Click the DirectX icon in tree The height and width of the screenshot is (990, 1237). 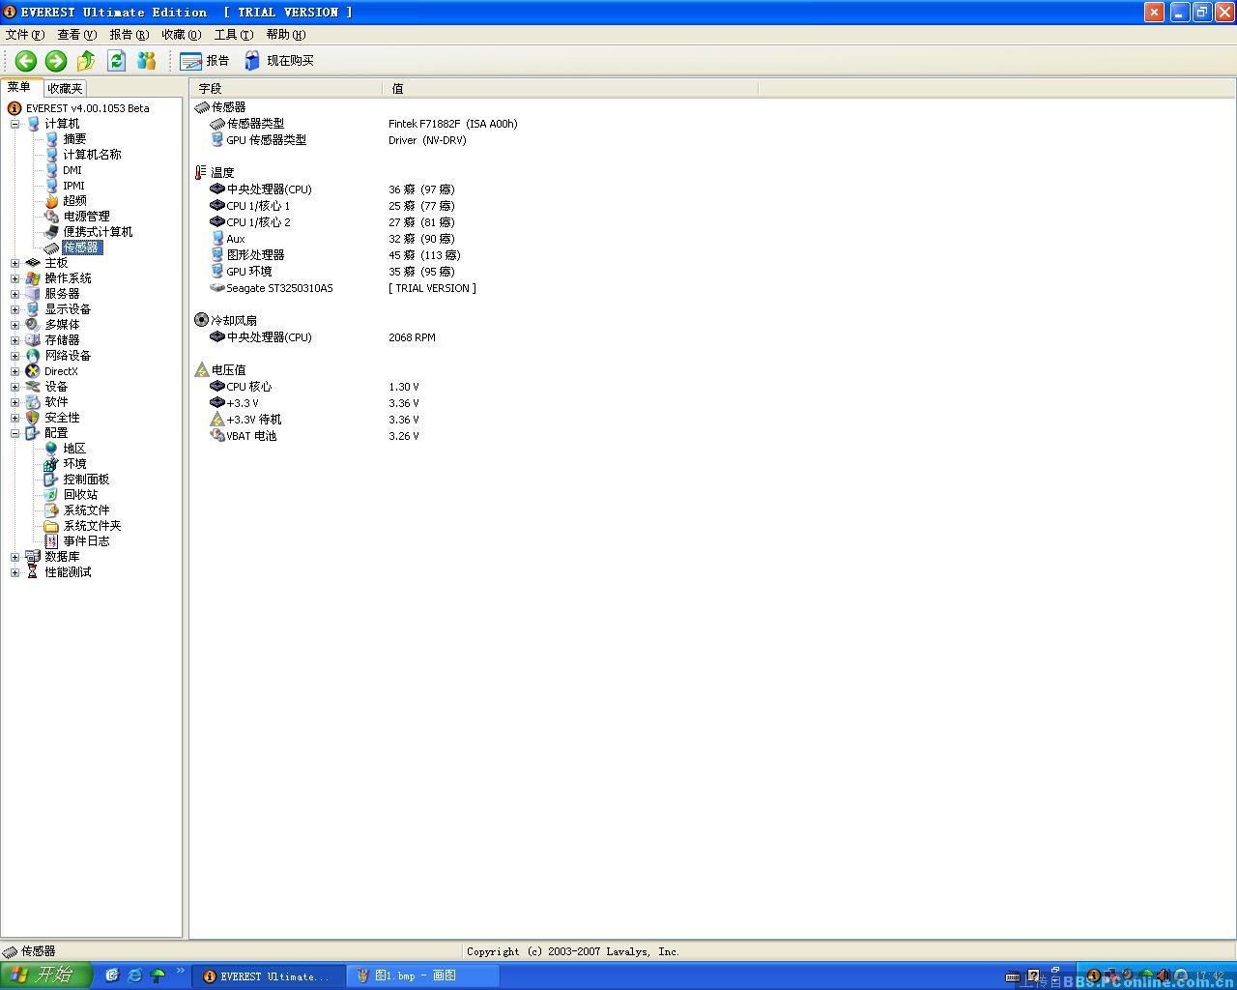pos(33,371)
